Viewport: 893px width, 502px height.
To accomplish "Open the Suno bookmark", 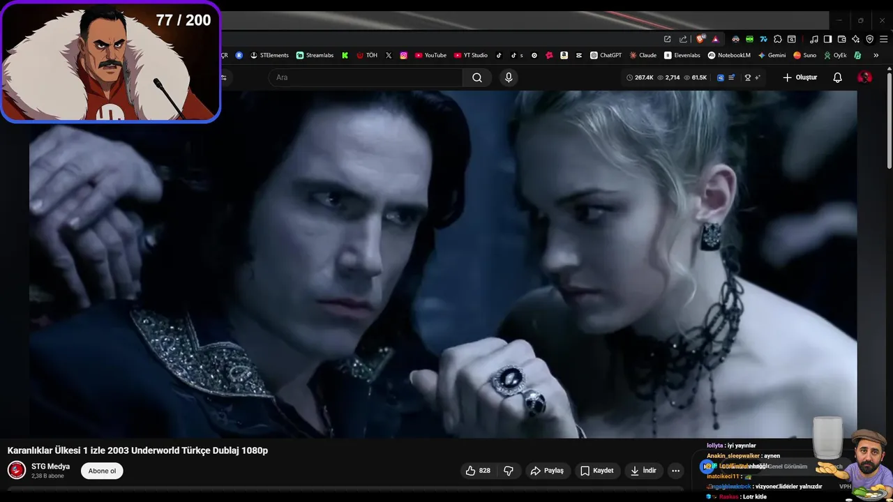I will point(804,55).
